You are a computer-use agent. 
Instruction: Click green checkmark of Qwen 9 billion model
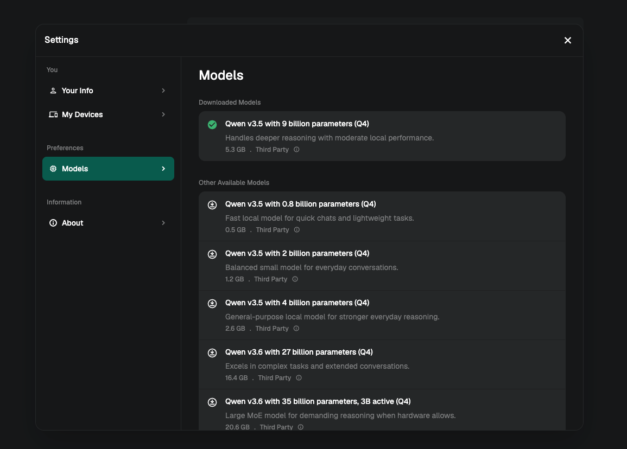pyautogui.click(x=212, y=125)
